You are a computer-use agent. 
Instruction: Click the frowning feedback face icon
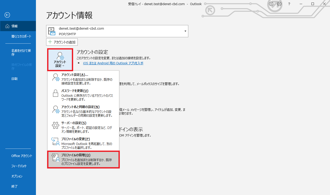tap(279, 4)
